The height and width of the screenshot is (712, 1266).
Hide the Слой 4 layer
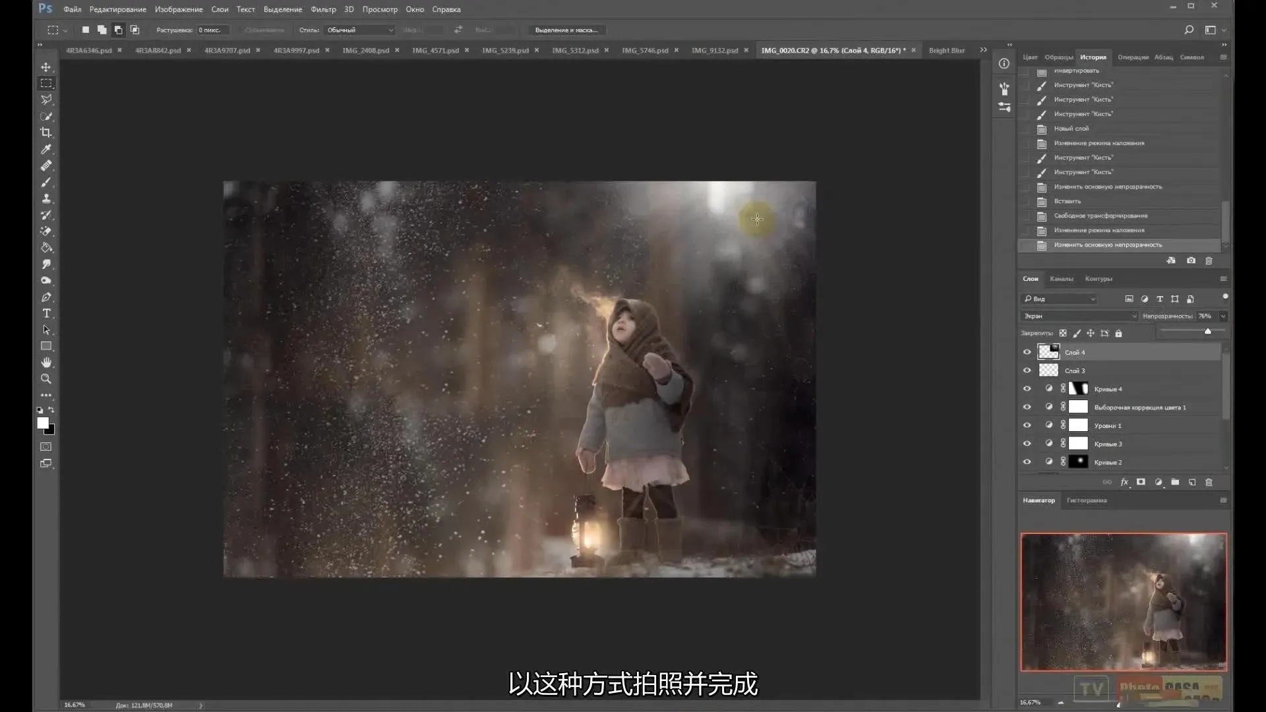pos(1027,352)
